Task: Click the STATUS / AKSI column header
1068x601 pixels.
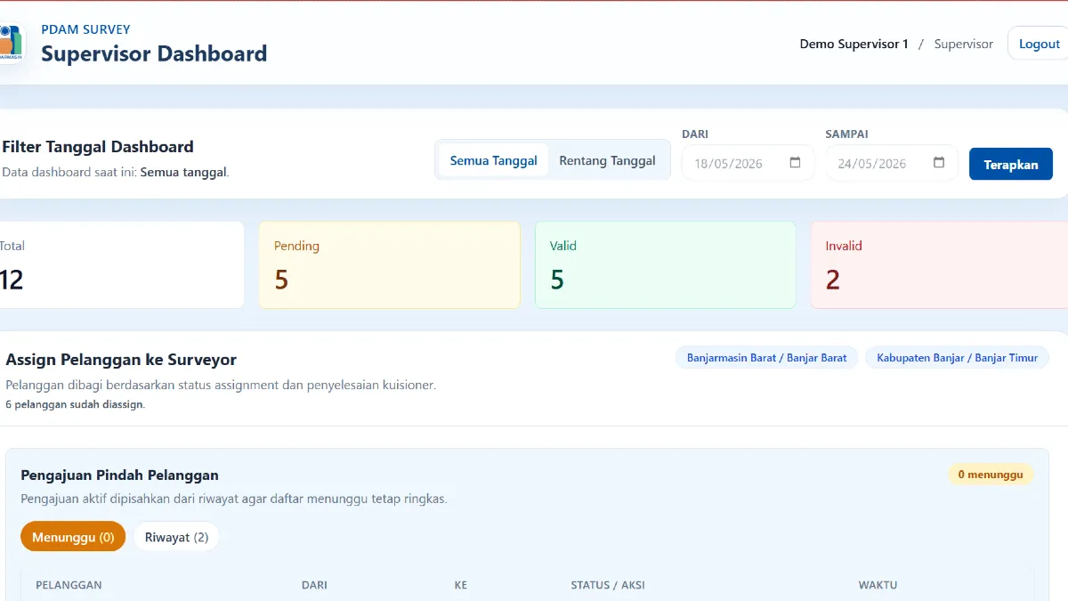Action: tap(608, 585)
